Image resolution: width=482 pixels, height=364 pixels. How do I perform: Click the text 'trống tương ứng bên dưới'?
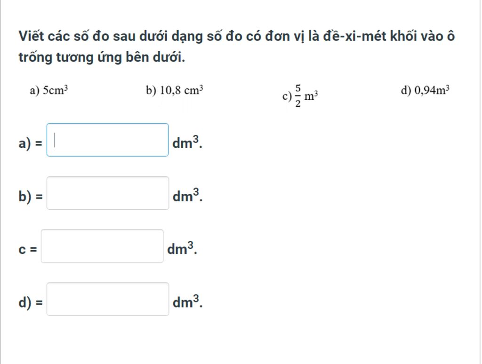(x=102, y=57)
